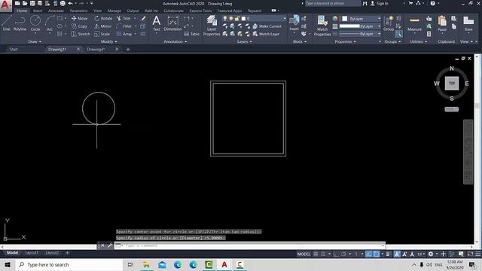Image resolution: width=482 pixels, height=271 pixels.
Task: Open the Annotate ribbon tab
Action: click(x=56, y=11)
